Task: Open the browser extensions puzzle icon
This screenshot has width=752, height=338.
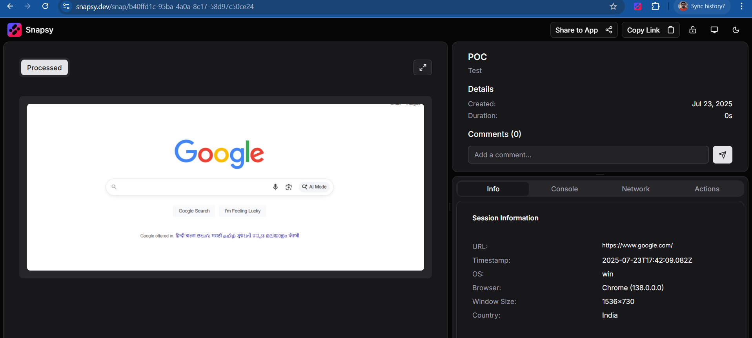Action: point(655,7)
